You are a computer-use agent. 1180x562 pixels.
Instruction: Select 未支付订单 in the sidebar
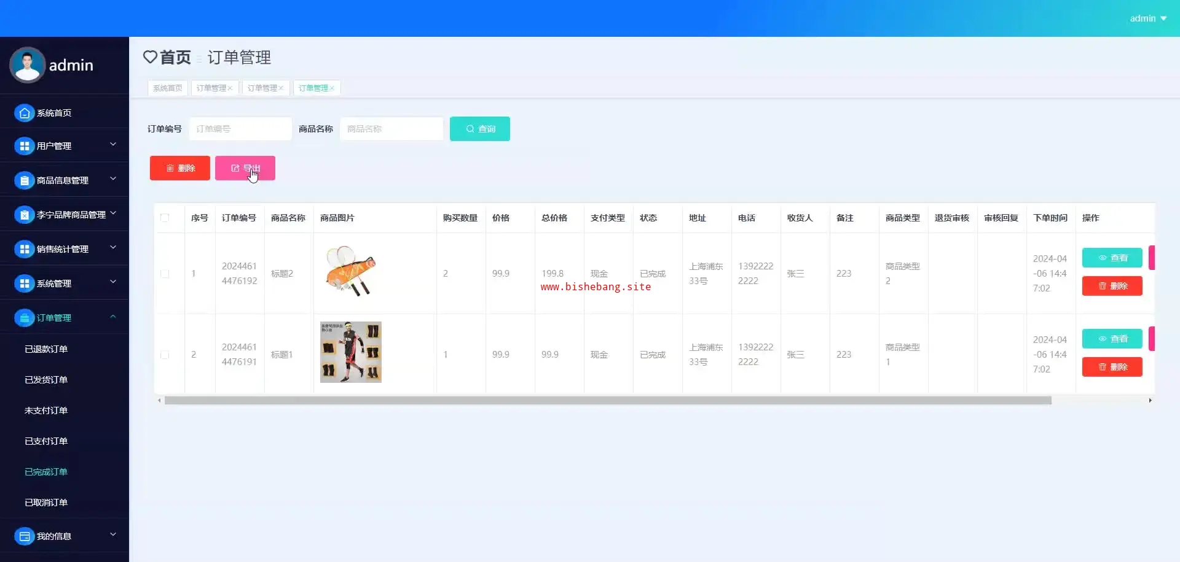(46, 410)
